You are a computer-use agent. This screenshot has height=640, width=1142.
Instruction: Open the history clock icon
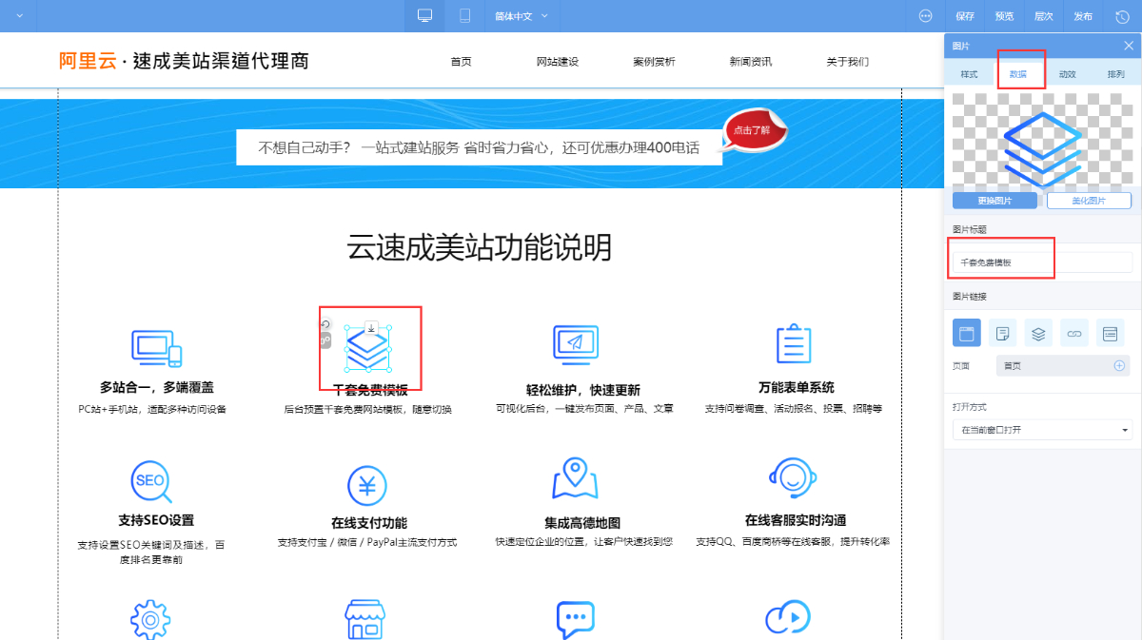[1122, 16]
